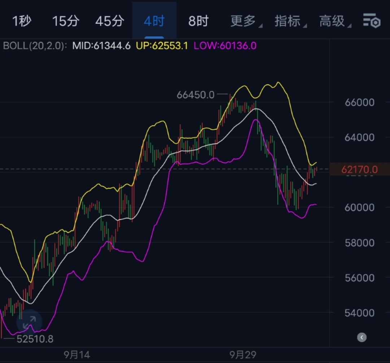Switch to the 1秒 interval
The image size is (390, 363).
(x=22, y=21)
